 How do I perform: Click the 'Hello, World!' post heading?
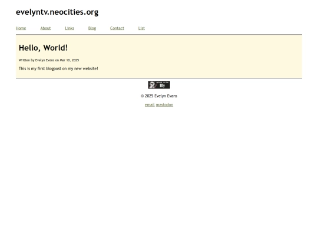tap(43, 48)
